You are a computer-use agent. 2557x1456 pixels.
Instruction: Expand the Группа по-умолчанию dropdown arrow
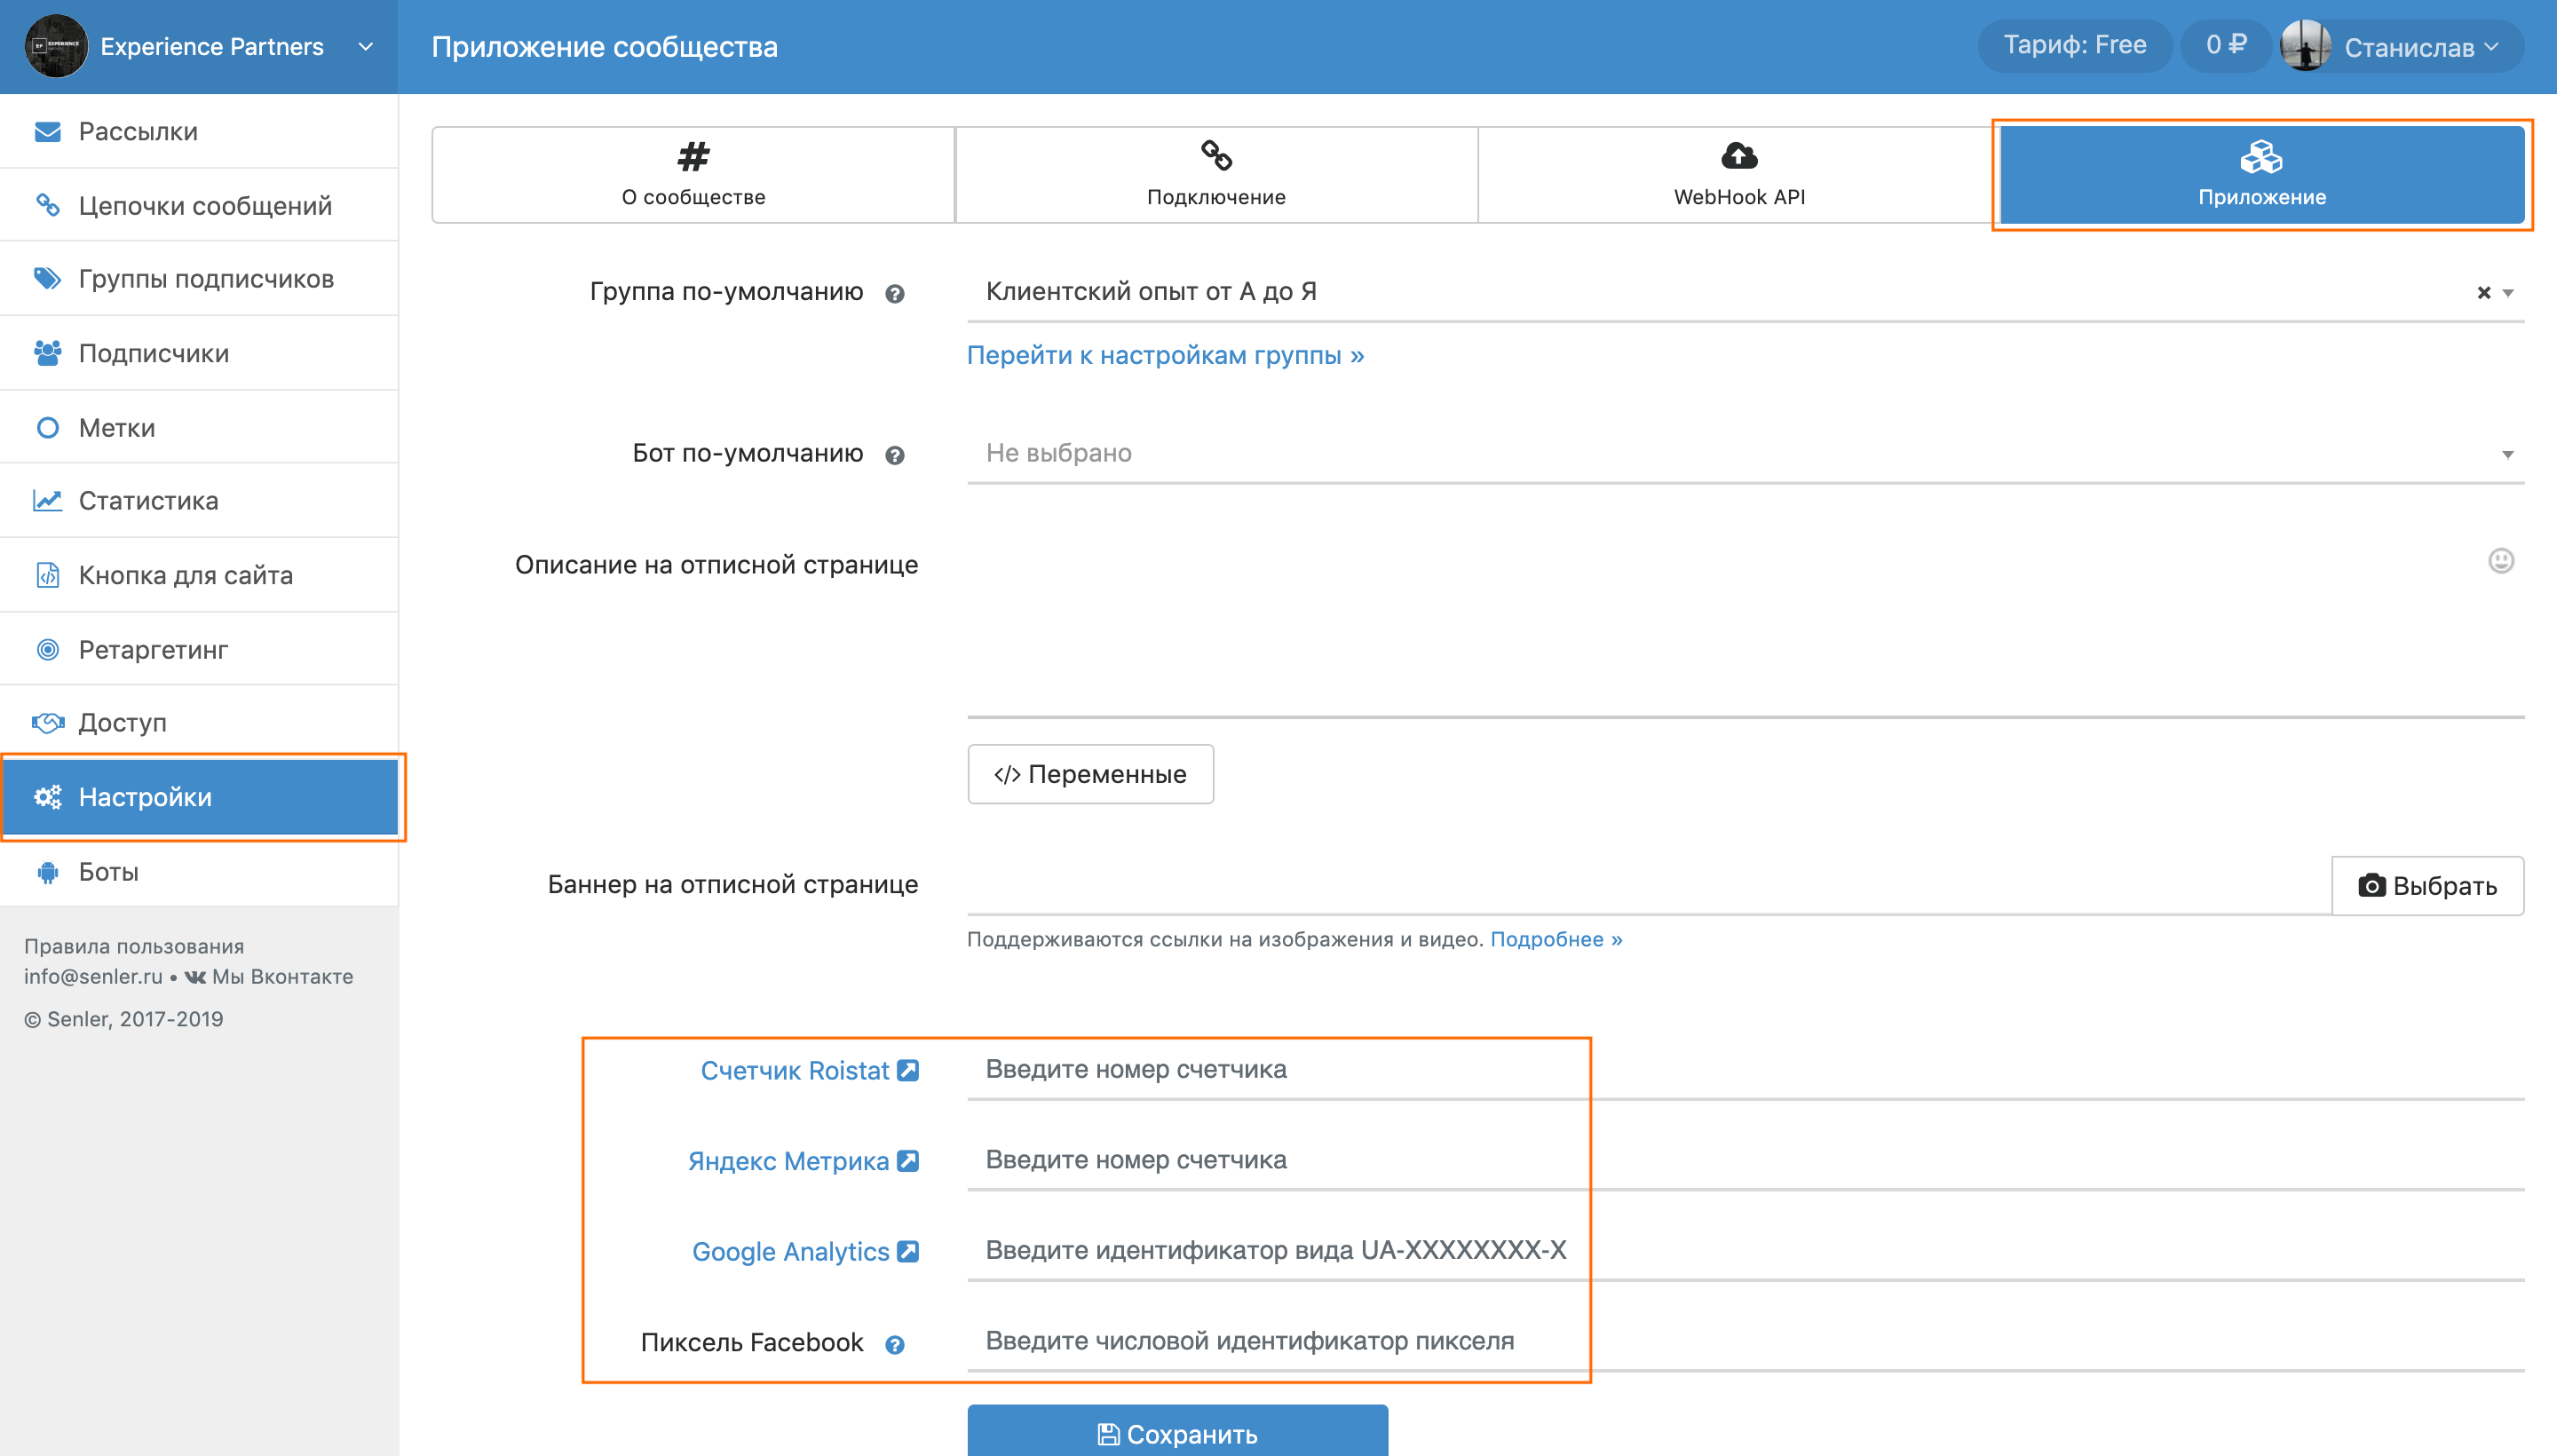point(2508,293)
